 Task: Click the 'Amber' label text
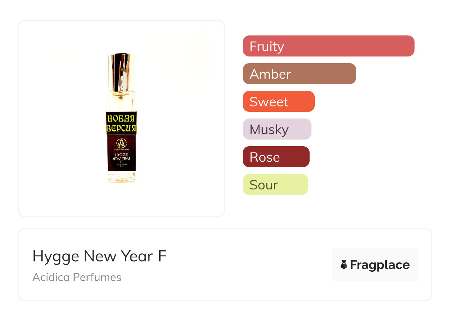270,74
